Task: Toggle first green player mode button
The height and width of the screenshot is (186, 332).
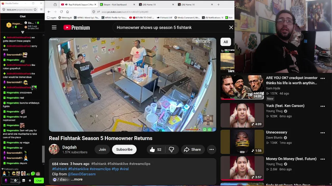Action: (205, 129)
